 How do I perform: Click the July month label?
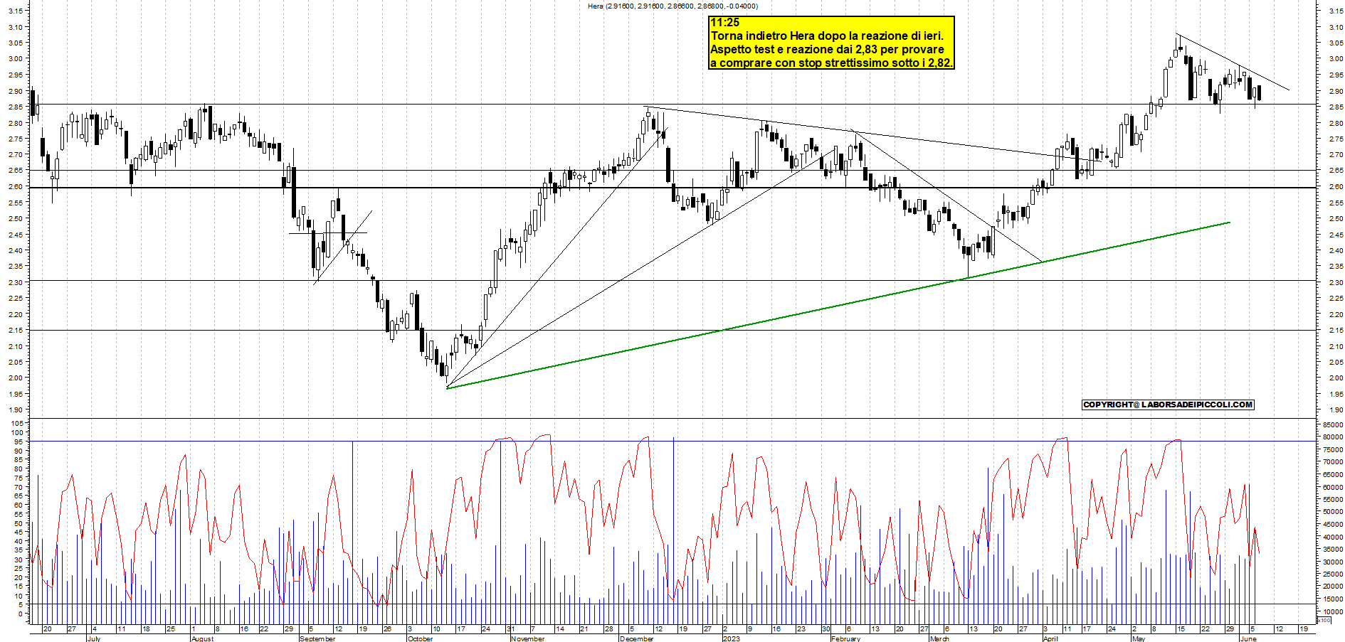(x=93, y=638)
